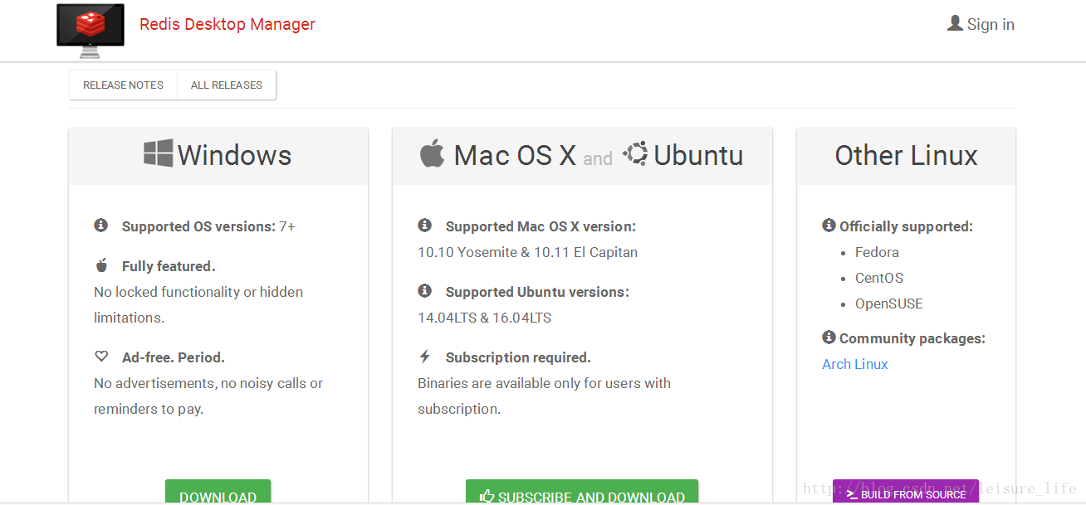Open the Arch Linux community package link
The height and width of the screenshot is (505, 1086).
tap(855, 364)
